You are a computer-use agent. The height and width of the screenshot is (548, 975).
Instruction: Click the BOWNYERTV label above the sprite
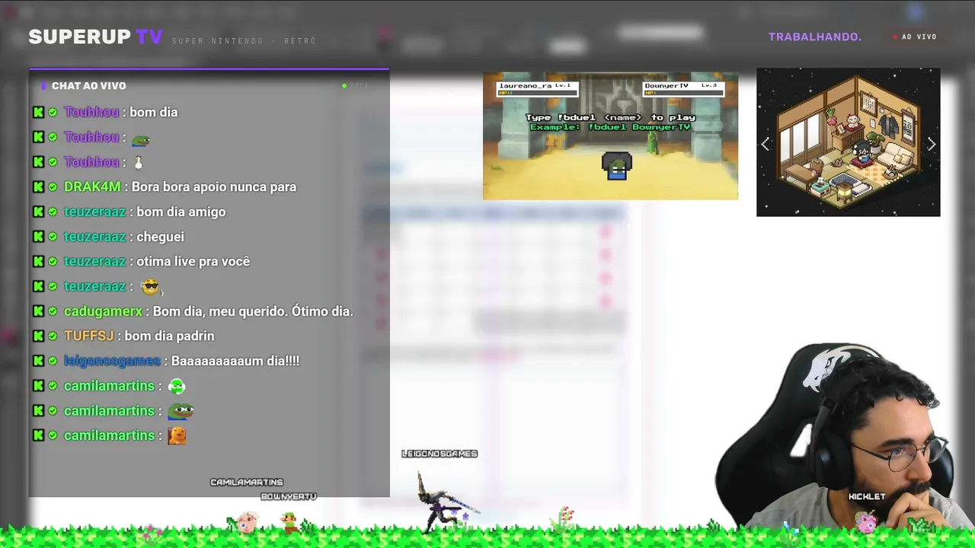coord(289,496)
